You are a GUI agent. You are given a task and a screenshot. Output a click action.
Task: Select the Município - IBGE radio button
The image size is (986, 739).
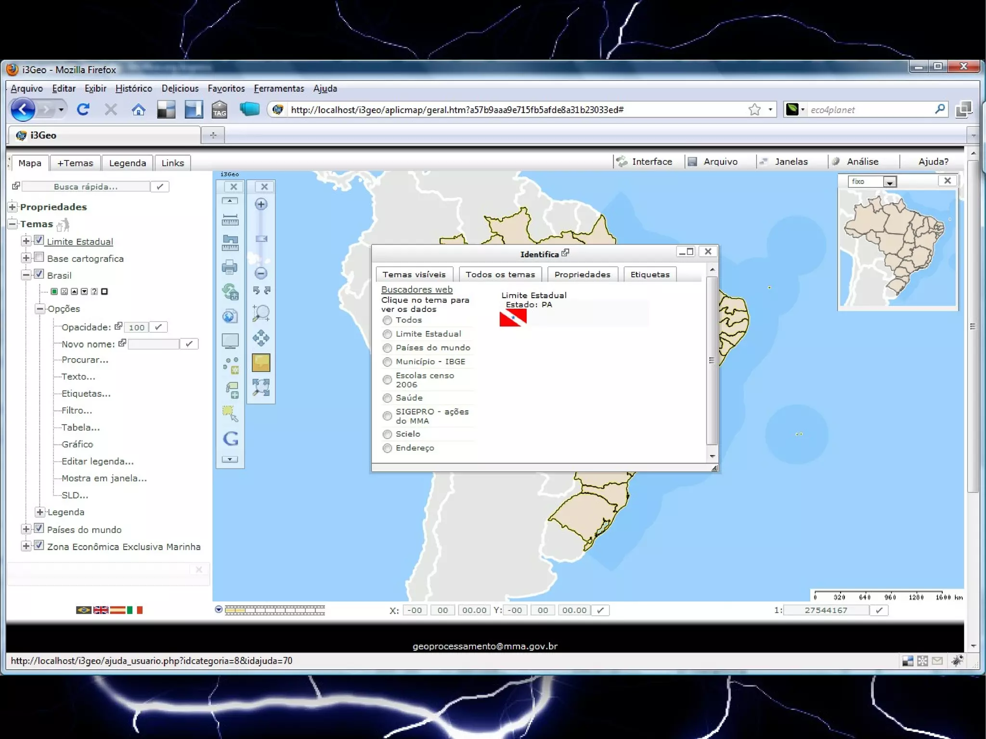click(x=387, y=362)
